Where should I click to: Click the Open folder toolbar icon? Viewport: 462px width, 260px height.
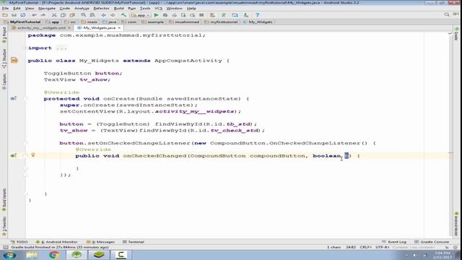(5, 15)
